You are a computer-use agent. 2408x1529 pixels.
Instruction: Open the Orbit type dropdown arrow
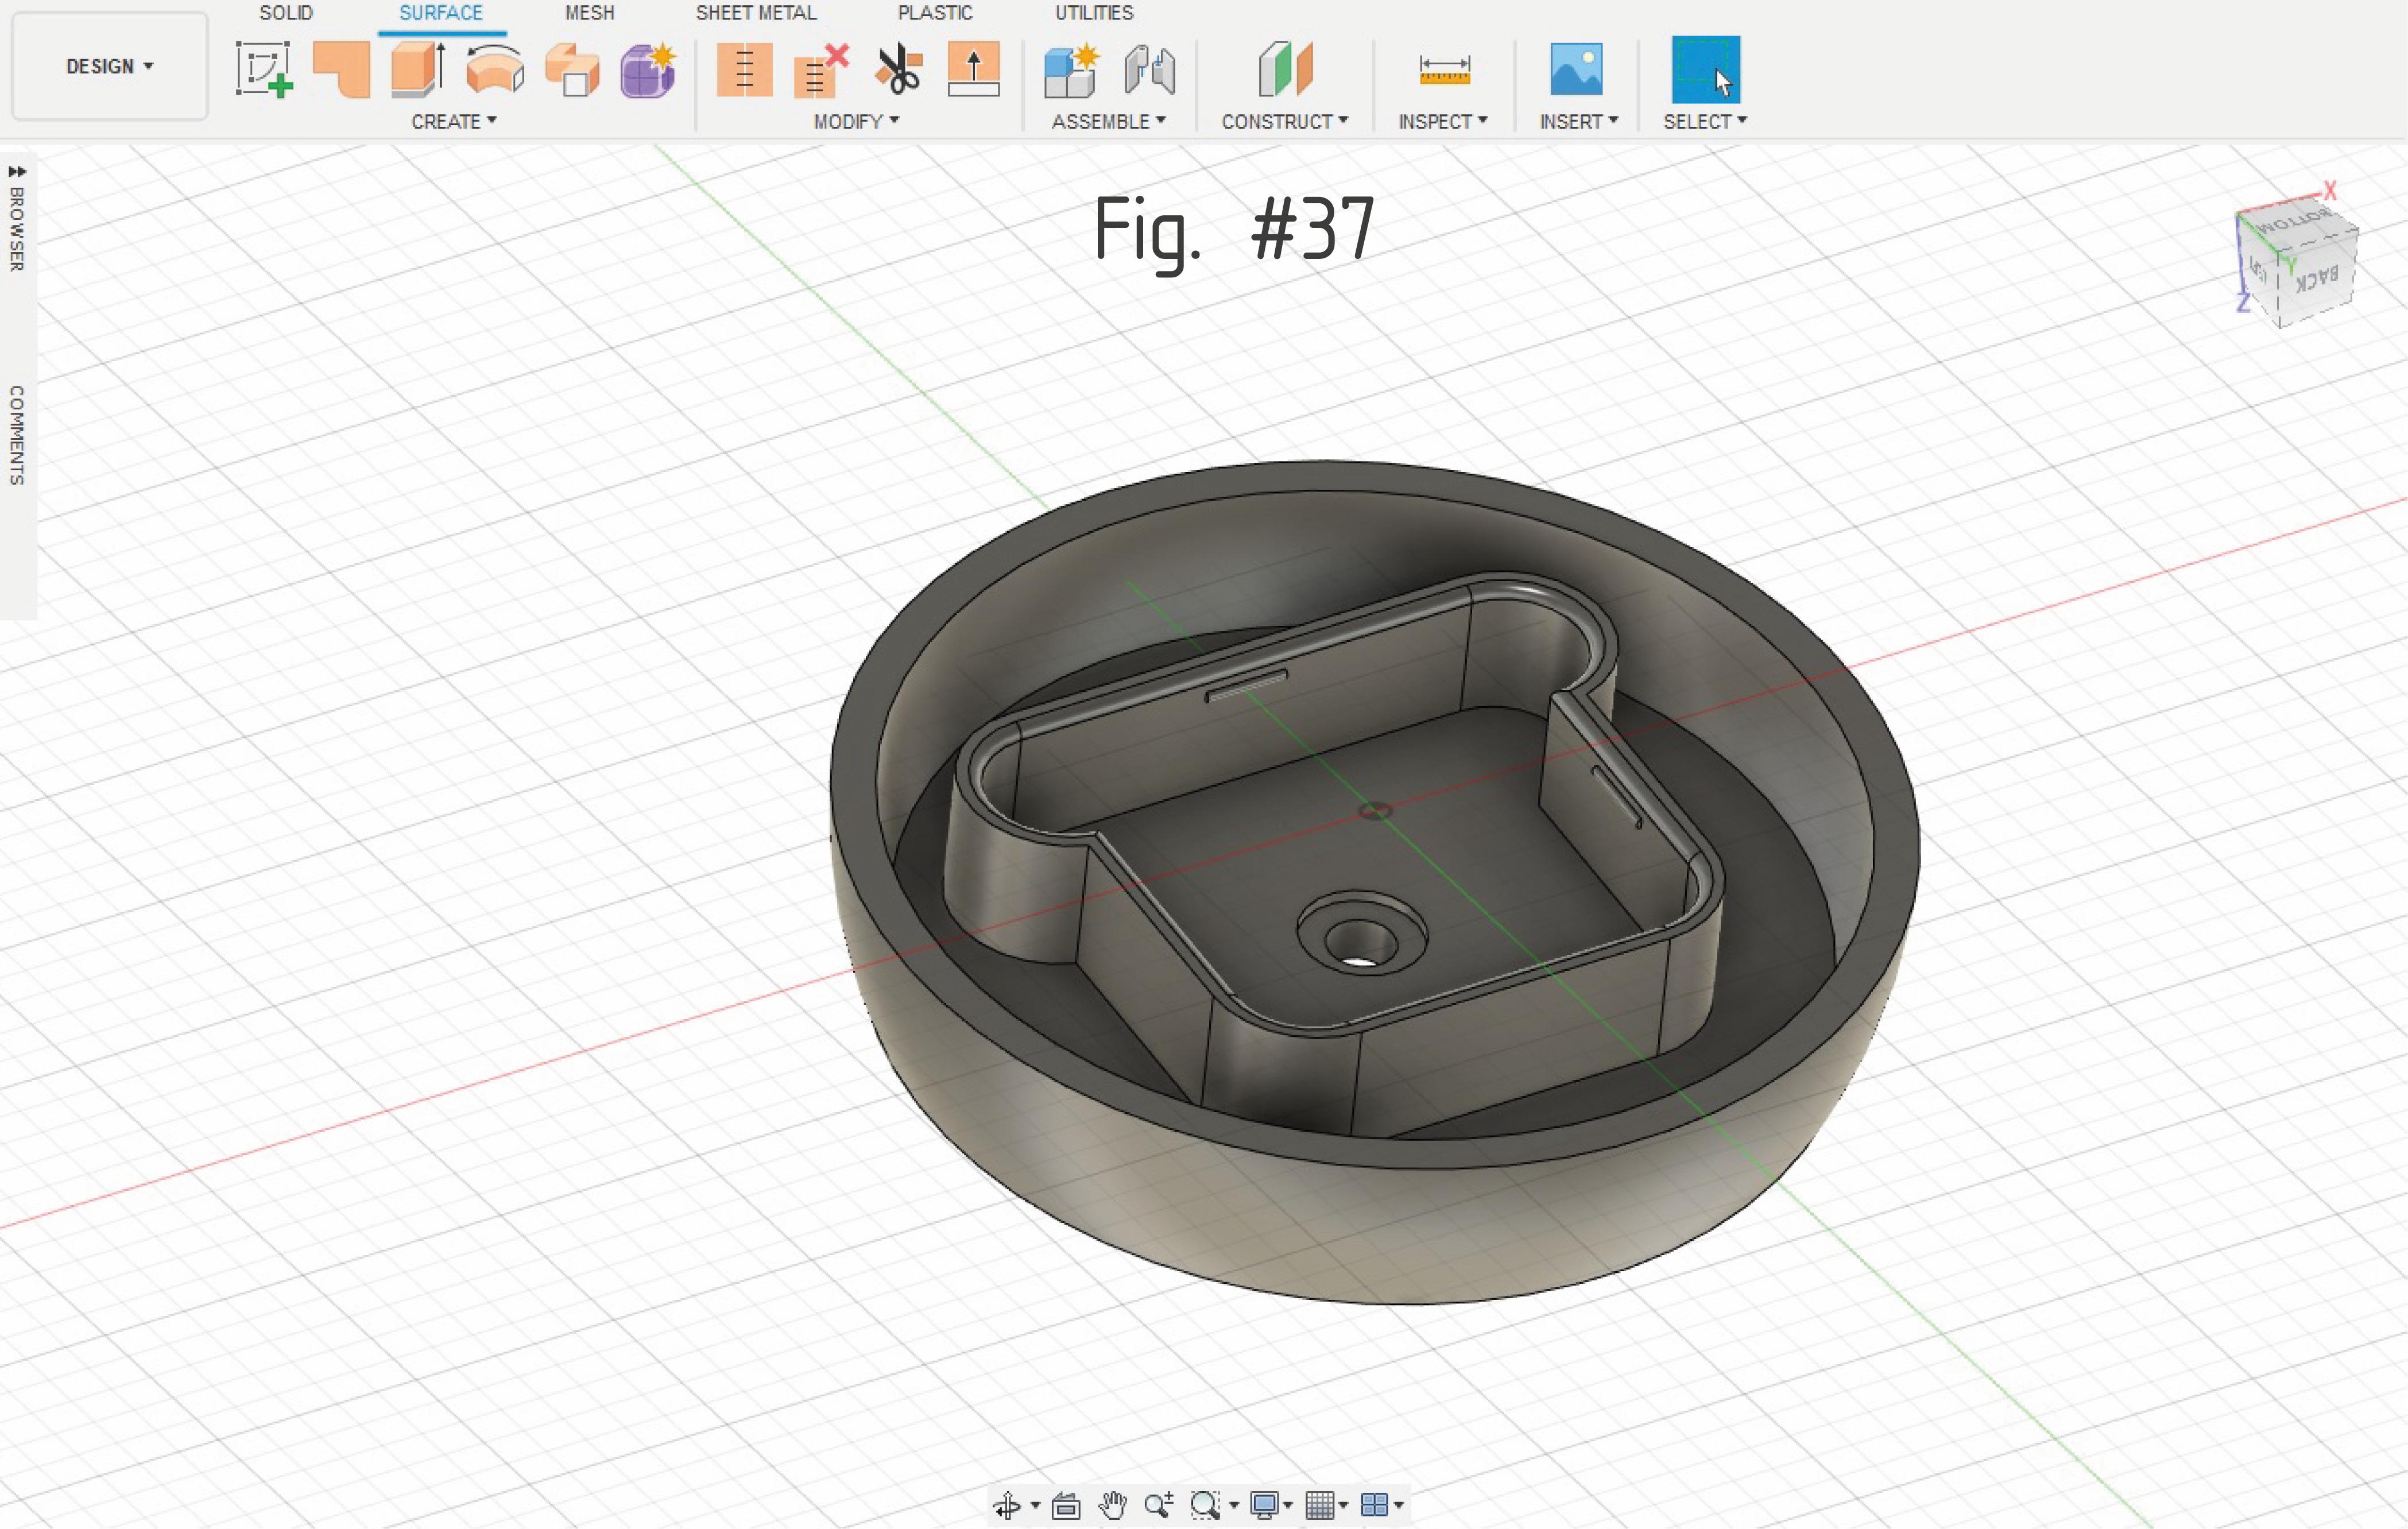[1035, 1505]
